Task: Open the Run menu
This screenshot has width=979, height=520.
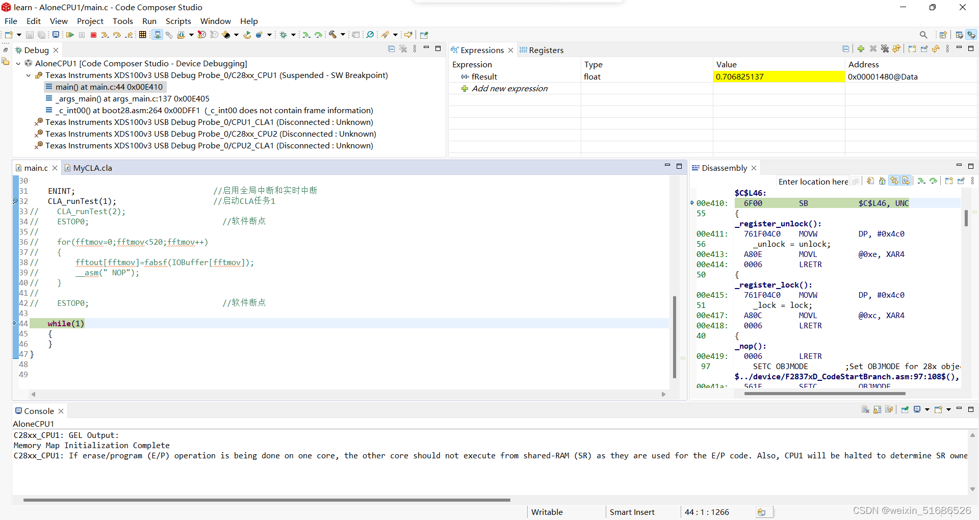Action: [x=149, y=21]
